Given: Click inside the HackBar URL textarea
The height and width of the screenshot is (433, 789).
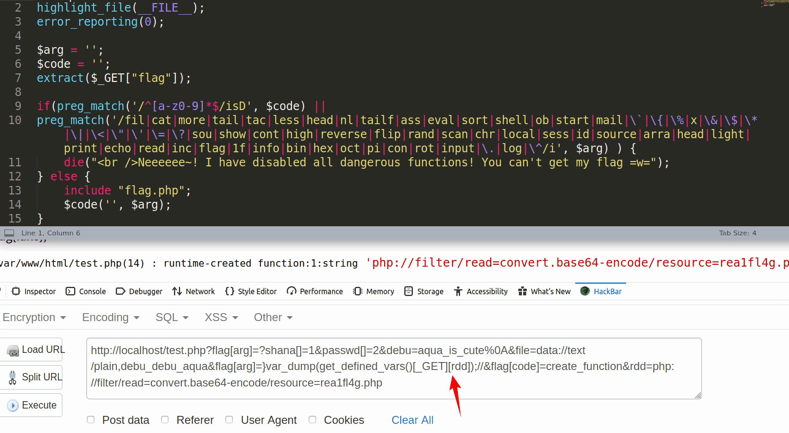Looking at the screenshot, I should click(394, 368).
